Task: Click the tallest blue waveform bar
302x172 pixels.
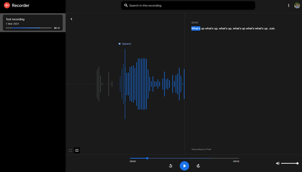Action: coord(125,84)
